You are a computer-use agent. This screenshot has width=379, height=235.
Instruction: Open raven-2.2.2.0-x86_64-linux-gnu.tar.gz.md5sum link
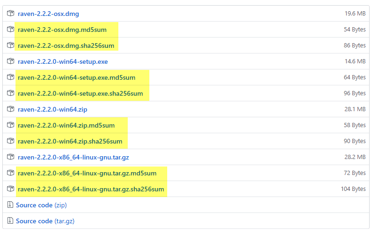87,173
